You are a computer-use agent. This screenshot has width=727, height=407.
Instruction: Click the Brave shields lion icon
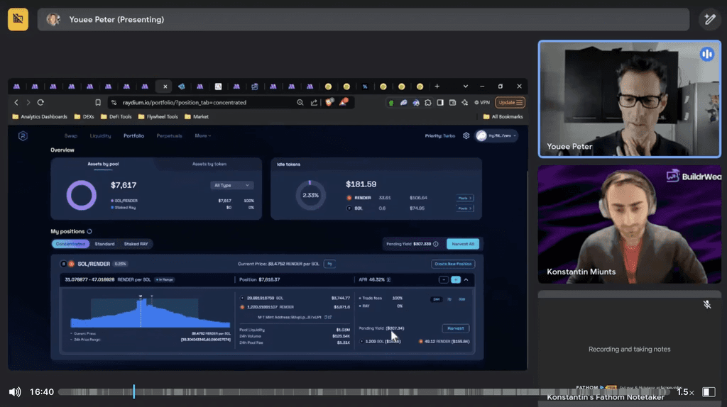pyautogui.click(x=329, y=102)
